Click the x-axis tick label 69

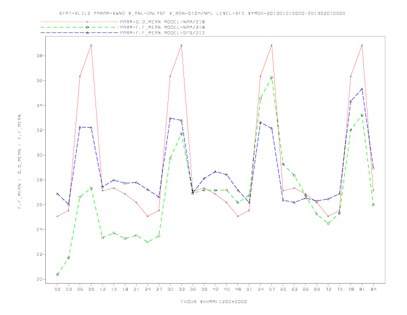[x=317, y=289]
